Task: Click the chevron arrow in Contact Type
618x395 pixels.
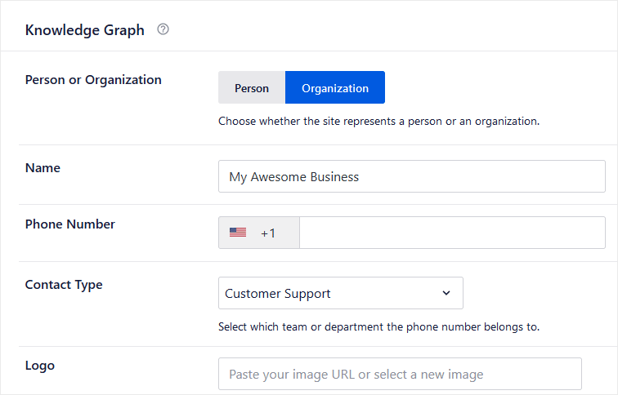Action: click(x=446, y=293)
